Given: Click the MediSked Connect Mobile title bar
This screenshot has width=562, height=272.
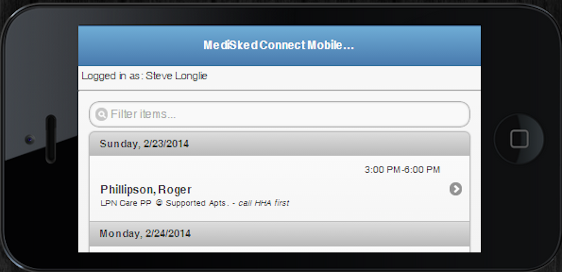Looking at the screenshot, I should (x=279, y=45).
